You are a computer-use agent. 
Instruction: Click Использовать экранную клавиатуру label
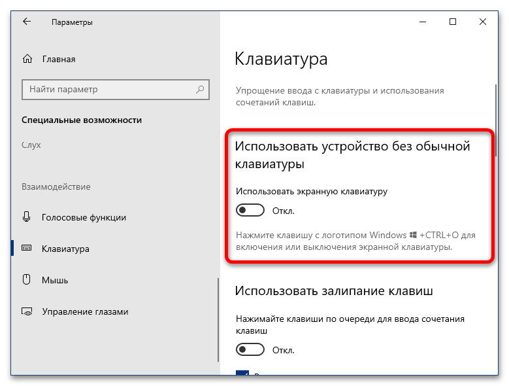(312, 191)
